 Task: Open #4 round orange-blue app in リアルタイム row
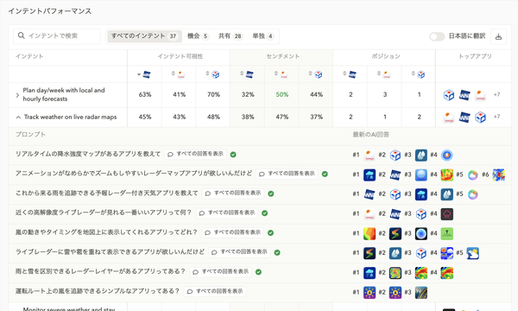coord(446,155)
